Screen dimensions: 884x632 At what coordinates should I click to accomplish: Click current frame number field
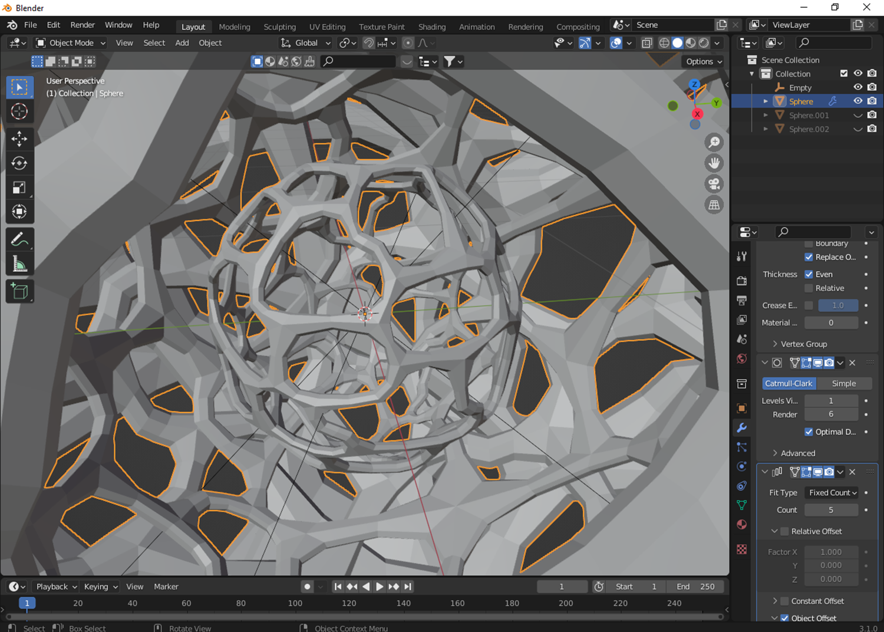coord(562,587)
